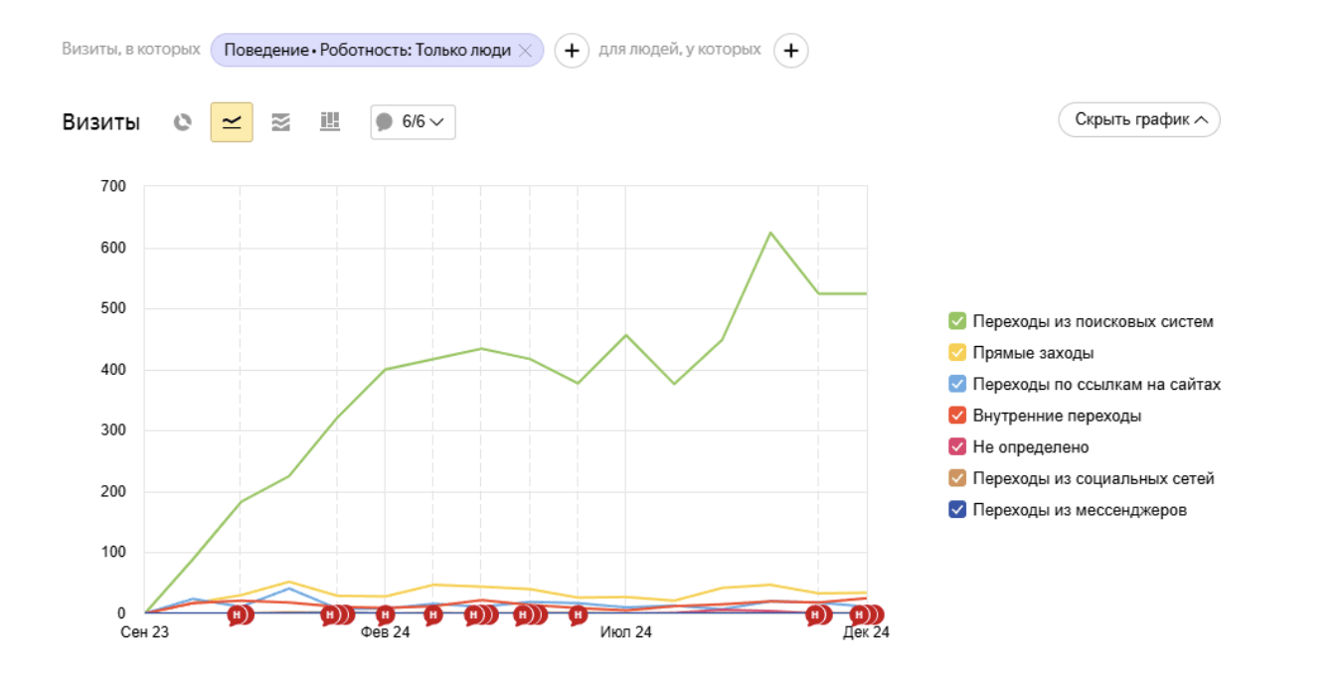Toggle Переходы из мессенджеров checkbox
The image size is (1342, 690).
(957, 510)
